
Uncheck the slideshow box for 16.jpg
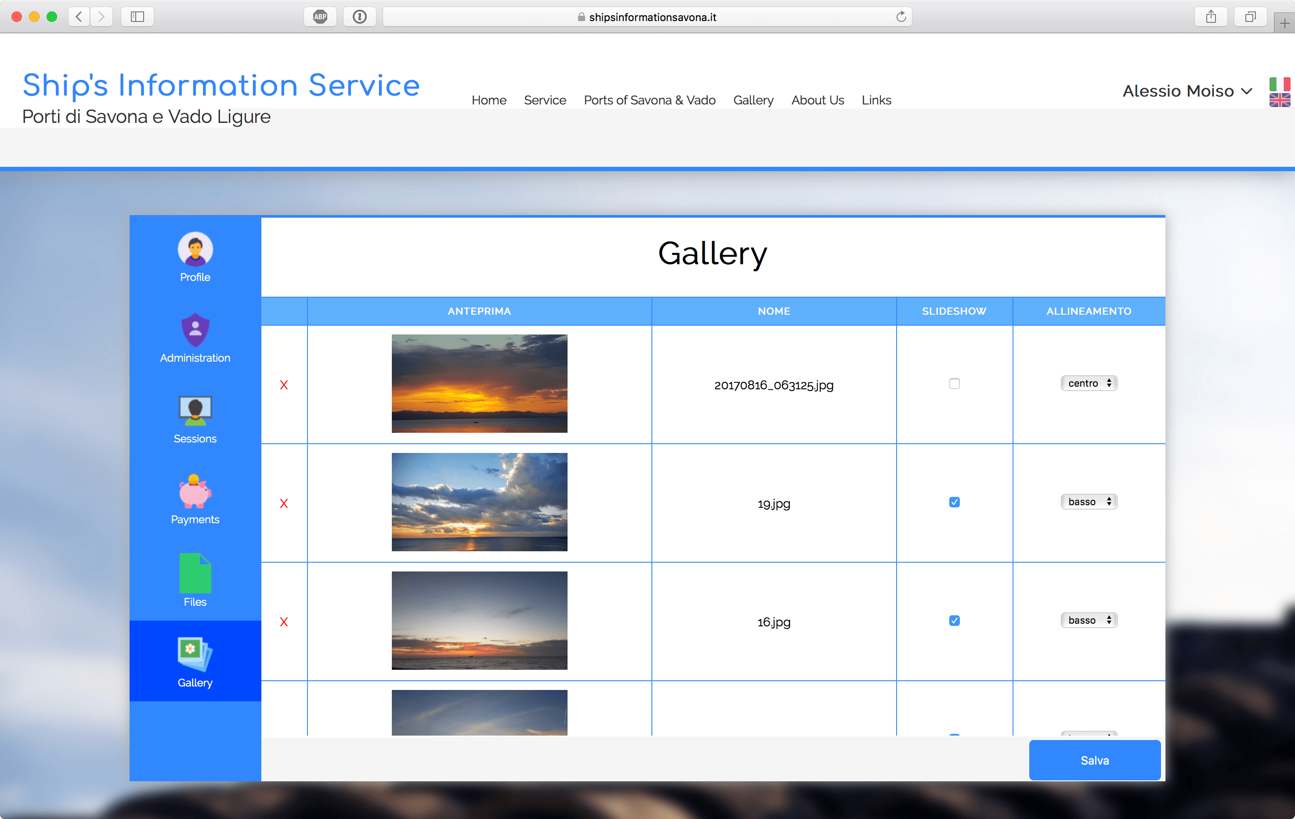click(954, 621)
